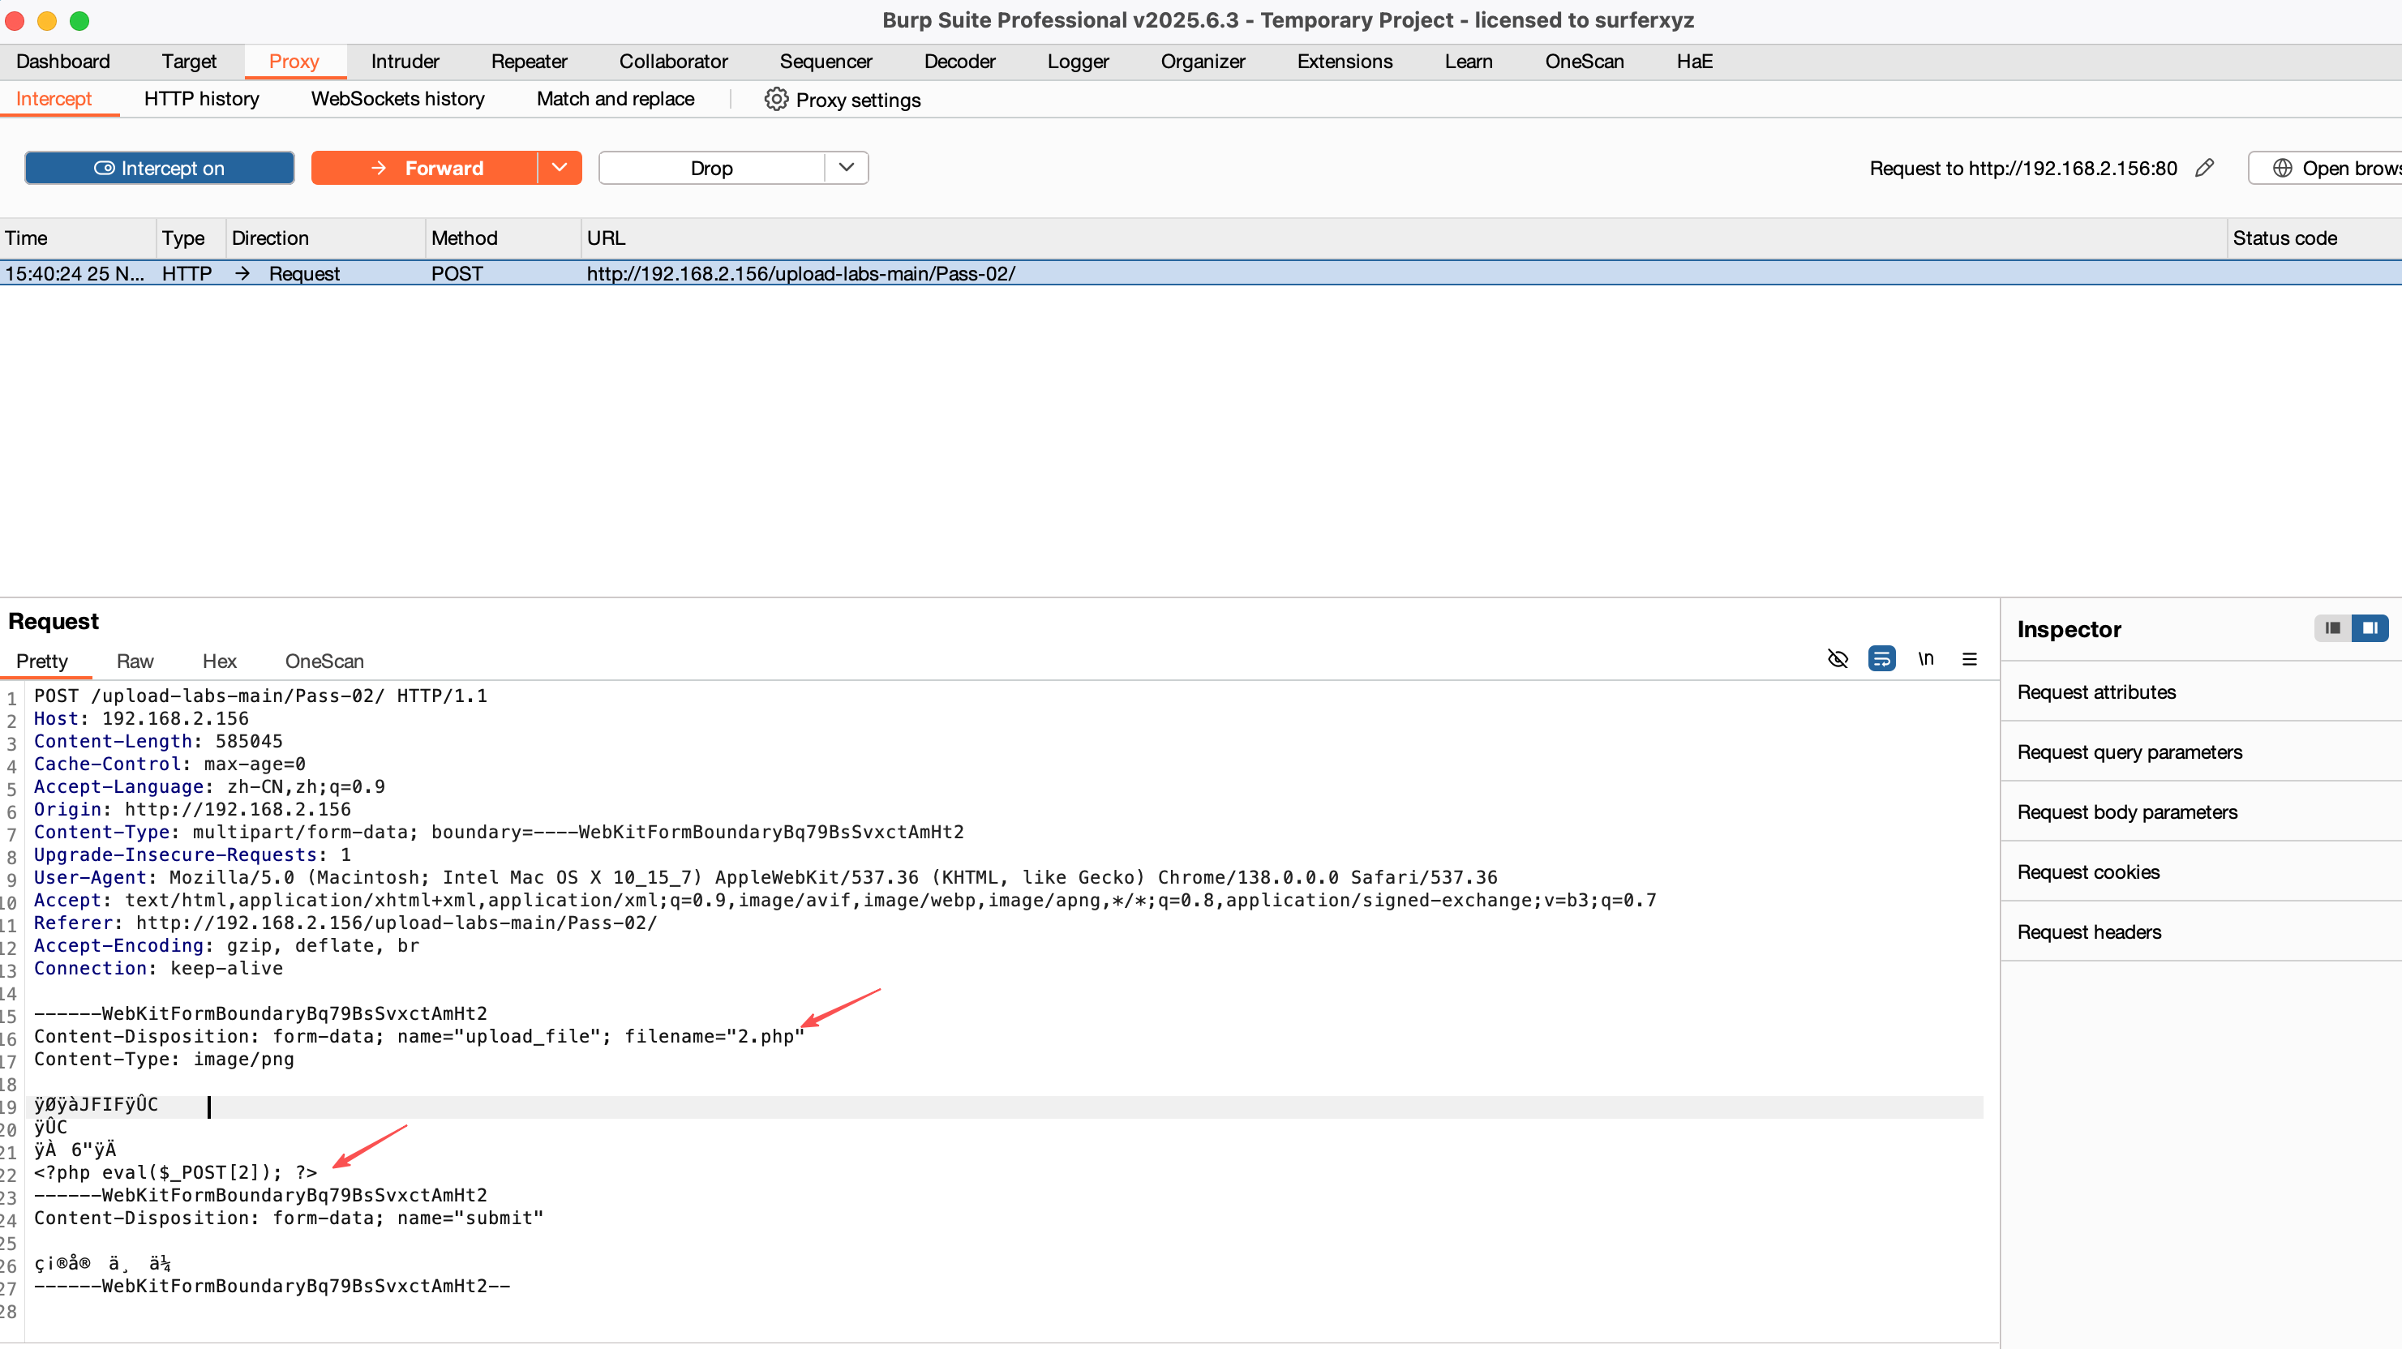Click the pencil icon to edit request target

pyautogui.click(x=2204, y=168)
